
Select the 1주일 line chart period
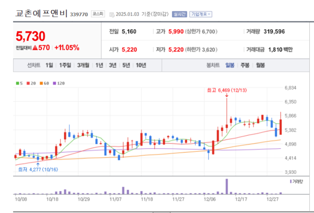click(65, 65)
